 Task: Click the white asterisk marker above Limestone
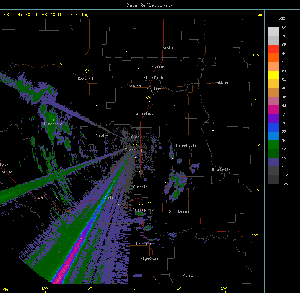coord(53,120)
